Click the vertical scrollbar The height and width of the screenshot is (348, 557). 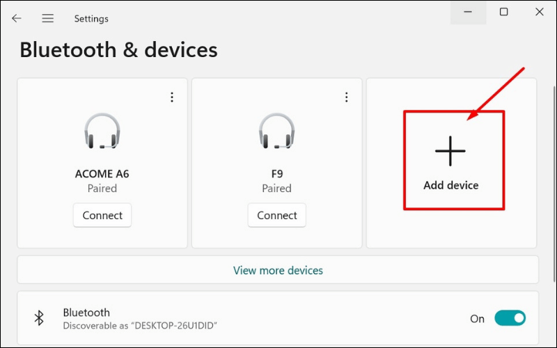pyautogui.click(x=554, y=184)
